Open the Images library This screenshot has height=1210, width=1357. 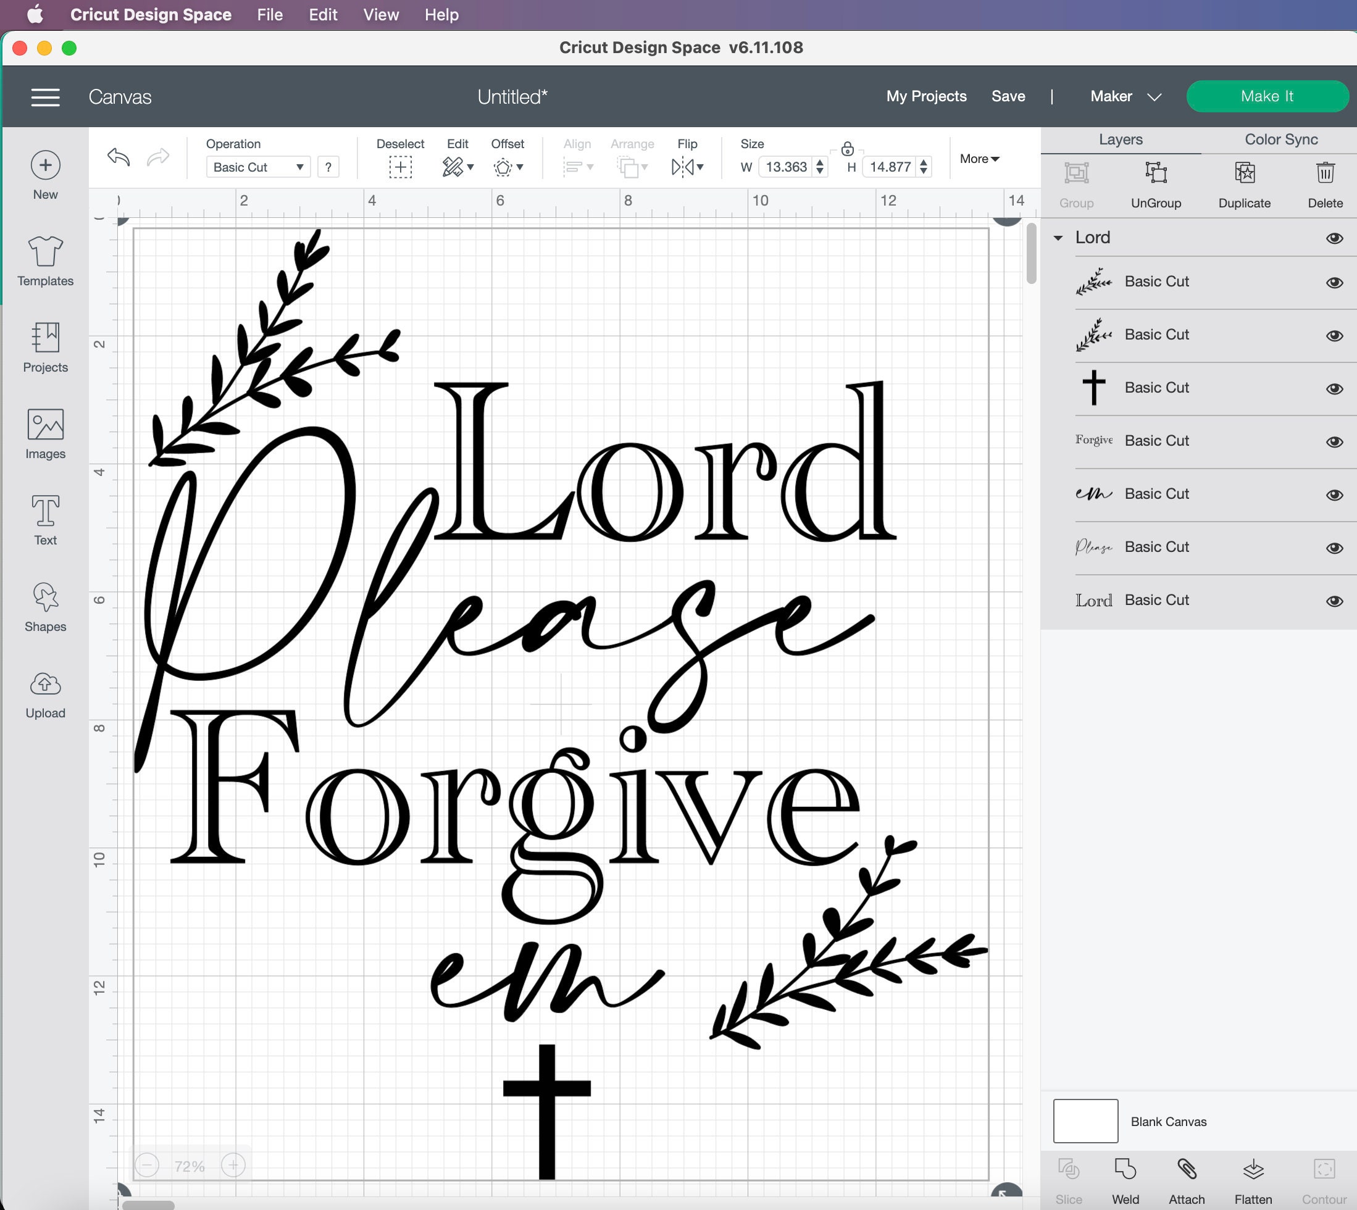click(44, 434)
